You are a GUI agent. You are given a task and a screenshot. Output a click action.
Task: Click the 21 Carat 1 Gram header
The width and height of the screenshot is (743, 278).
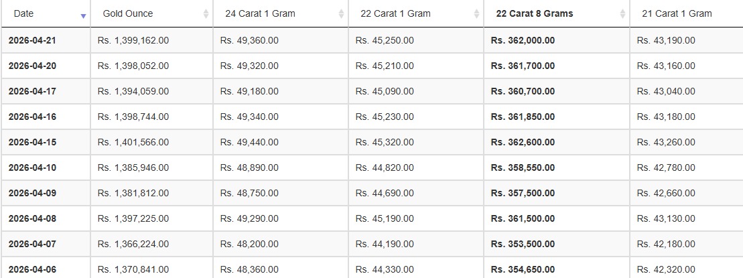click(x=677, y=13)
